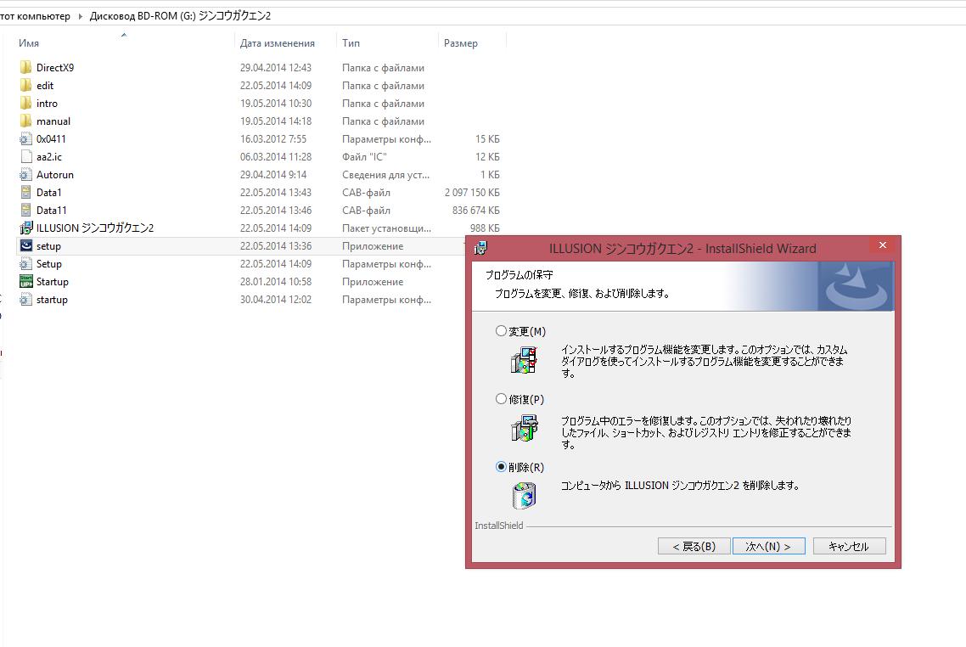
Task: Click the recycle bin remove icon
Action: click(525, 495)
